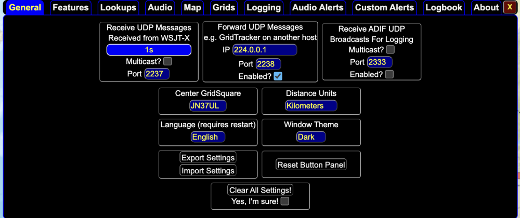Click the 1s receive status bar
The image size is (520, 218).
pos(149,50)
